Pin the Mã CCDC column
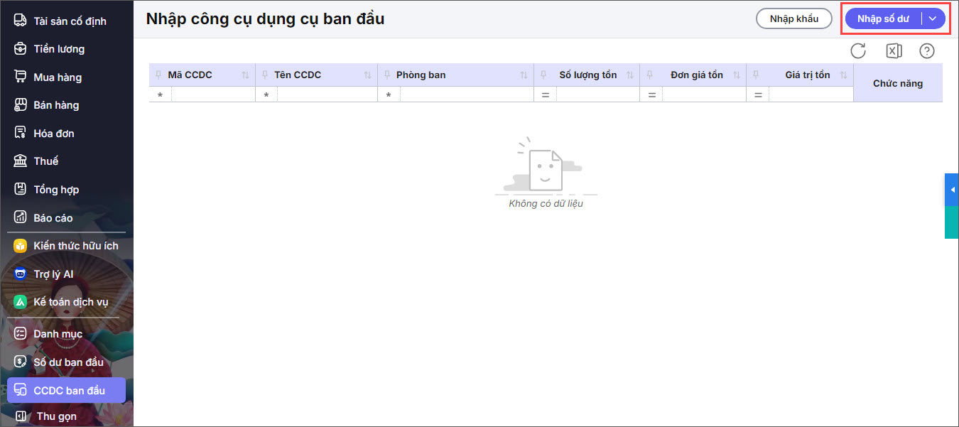Image resolution: width=959 pixels, height=427 pixels. click(158, 75)
